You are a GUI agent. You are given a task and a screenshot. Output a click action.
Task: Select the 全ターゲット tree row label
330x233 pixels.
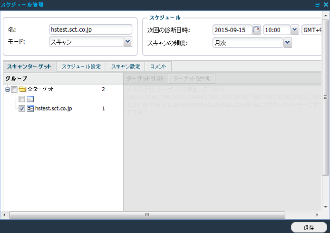click(x=41, y=89)
